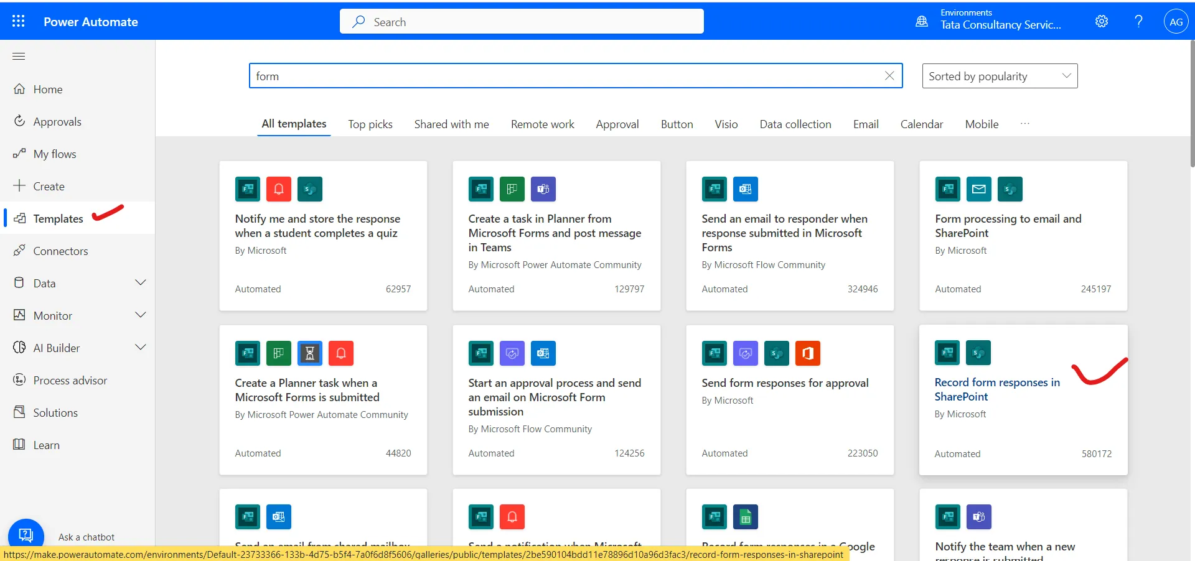This screenshot has height=561, width=1195.
Task: Open the Data collection category tab
Action: [x=795, y=124]
